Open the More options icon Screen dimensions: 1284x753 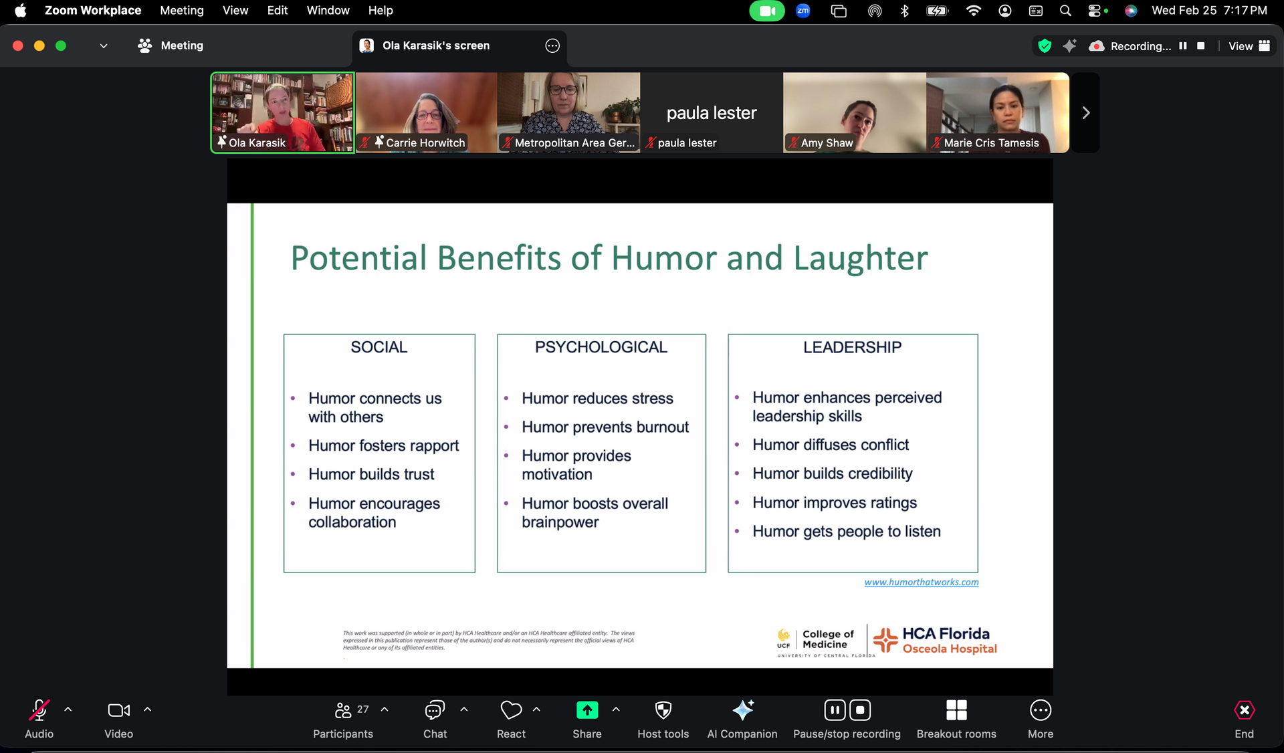(x=1040, y=710)
